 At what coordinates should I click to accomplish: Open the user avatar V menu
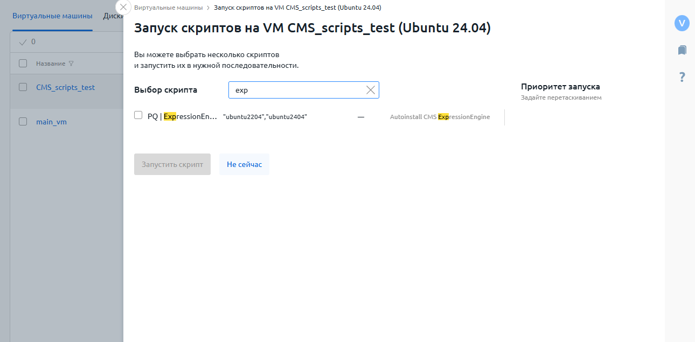[682, 23]
